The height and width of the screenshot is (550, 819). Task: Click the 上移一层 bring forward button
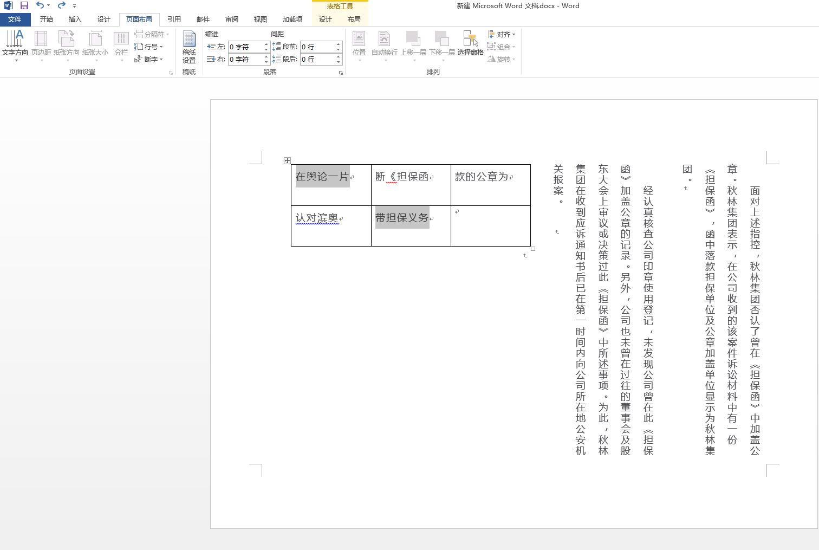(x=413, y=46)
